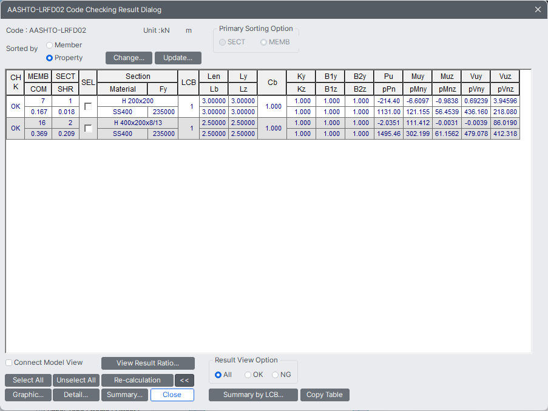Click the MEMB column header
The height and width of the screenshot is (411, 548).
(x=38, y=76)
